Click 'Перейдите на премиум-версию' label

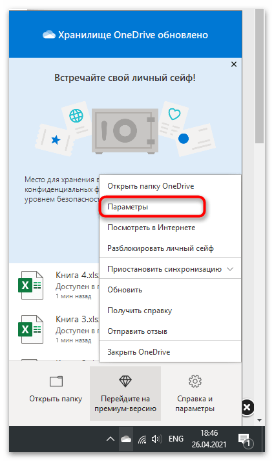click(x=125, y=404)
